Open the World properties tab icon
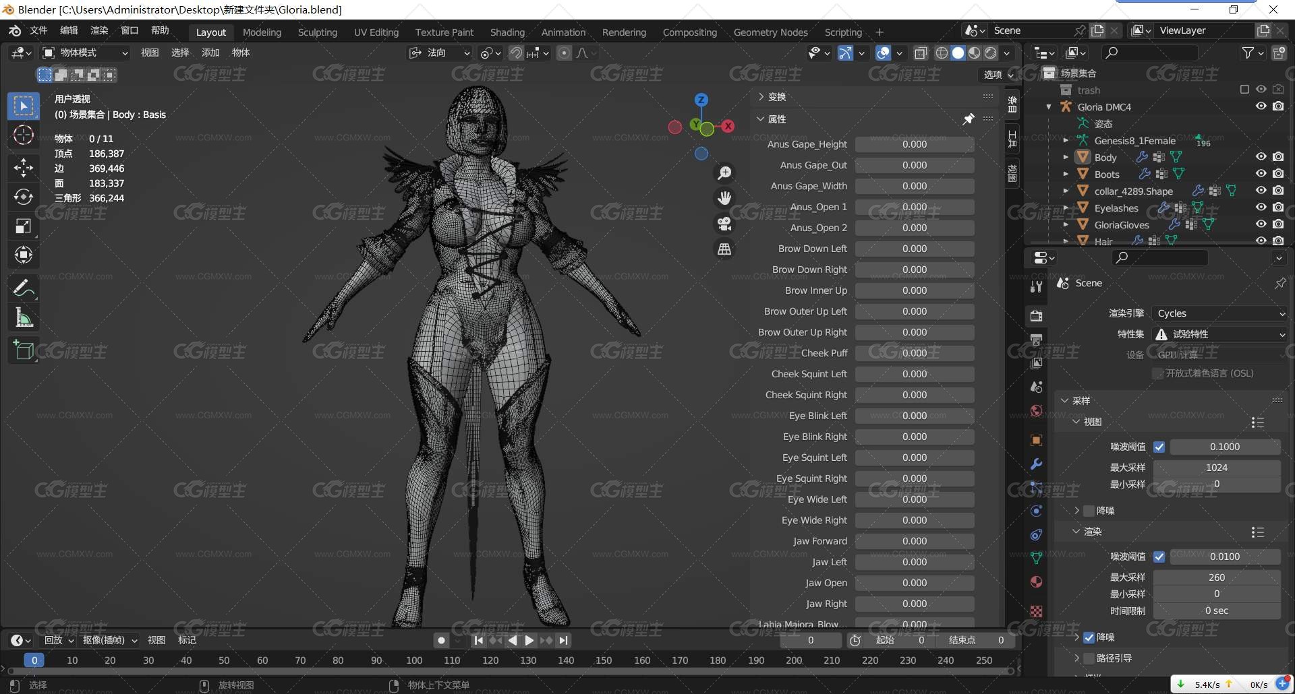Image resolution: width=1295 pixels, height=694 pixels. click(1037, 411)
